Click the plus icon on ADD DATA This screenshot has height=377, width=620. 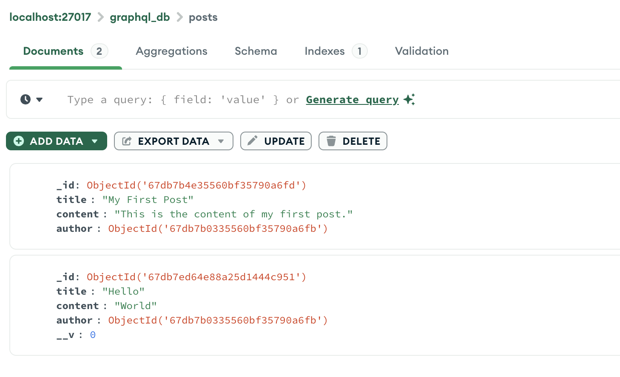point(19,141)
